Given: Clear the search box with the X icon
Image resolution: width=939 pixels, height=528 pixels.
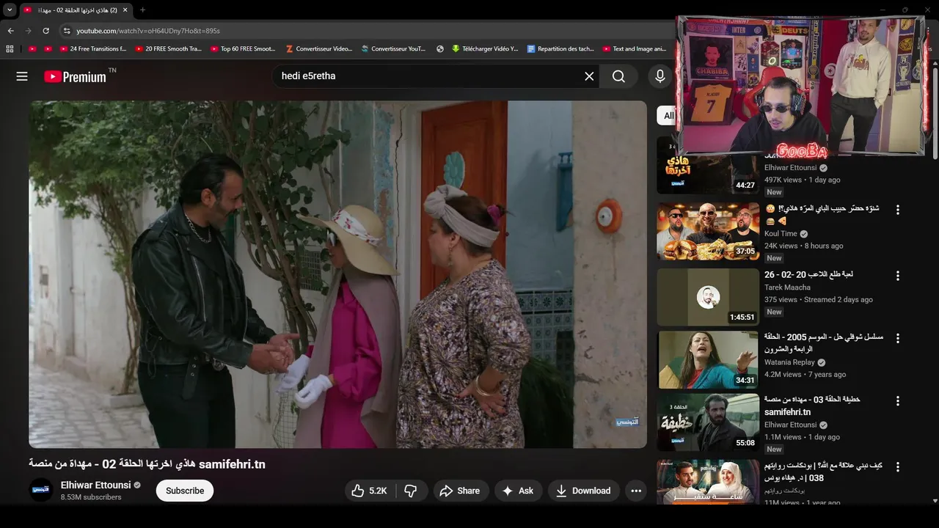Looking at the screenshot, I should [x=589, y=76].
